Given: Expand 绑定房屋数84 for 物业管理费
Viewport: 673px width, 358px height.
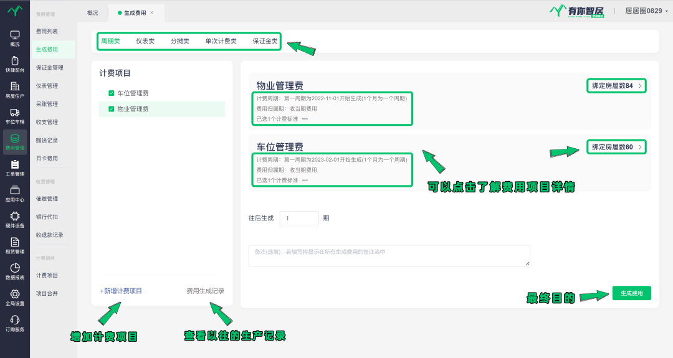Looking at the screenshot, I should click(616, 86).
